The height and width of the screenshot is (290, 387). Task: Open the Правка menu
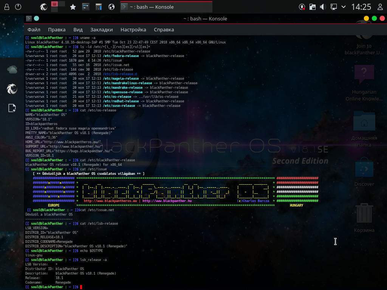click(57, 29)
